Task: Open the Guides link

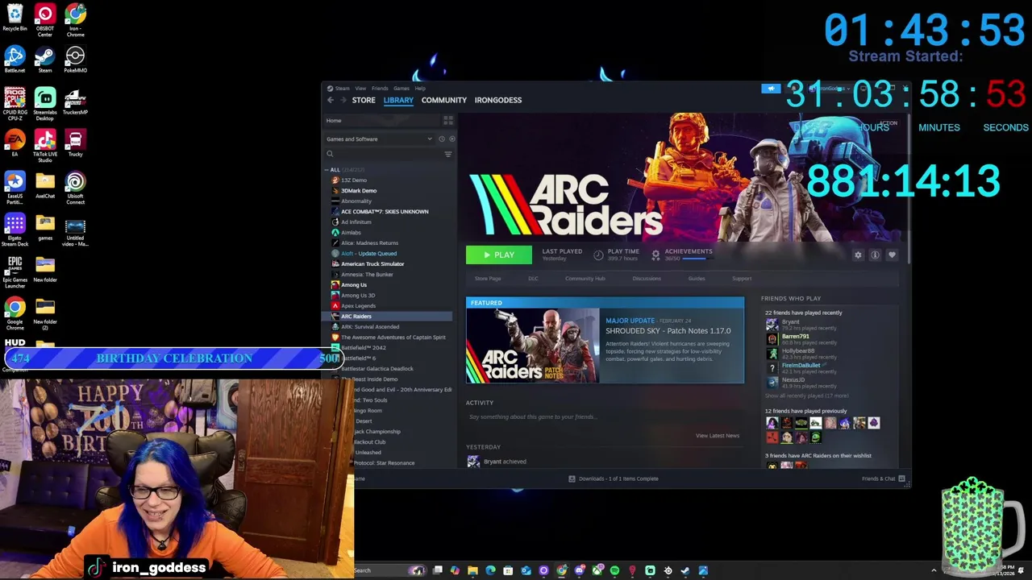Action: 697,279
